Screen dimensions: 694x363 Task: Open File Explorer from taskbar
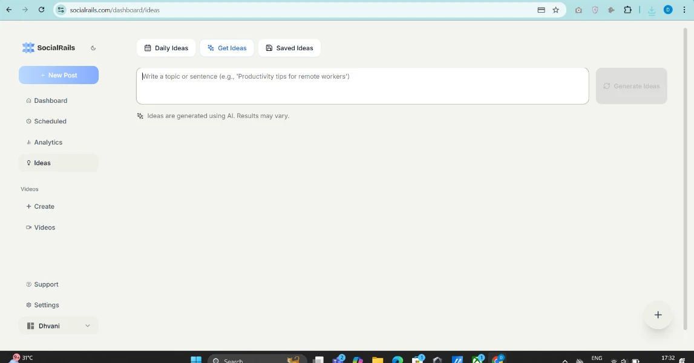(x=378, y=359)
